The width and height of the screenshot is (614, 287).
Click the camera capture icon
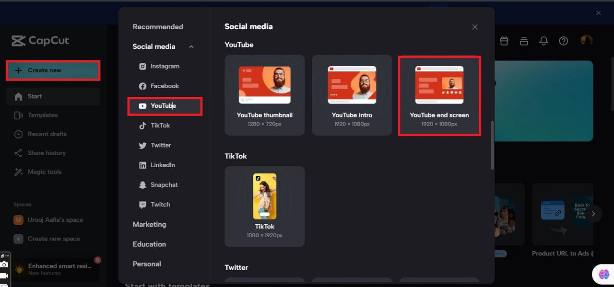click(x=4, y=264)
